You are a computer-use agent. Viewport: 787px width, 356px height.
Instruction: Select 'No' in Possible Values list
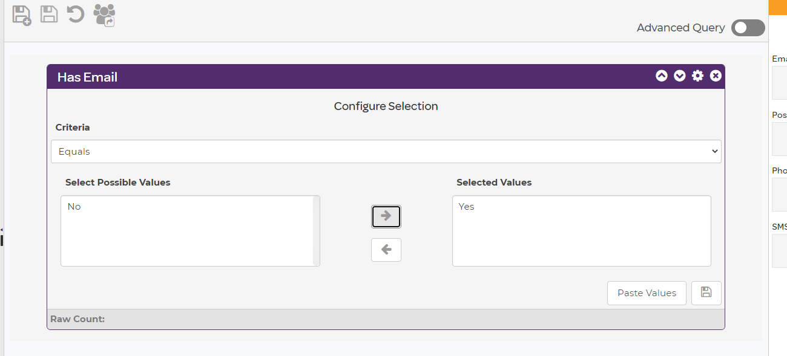coord(74,207)
